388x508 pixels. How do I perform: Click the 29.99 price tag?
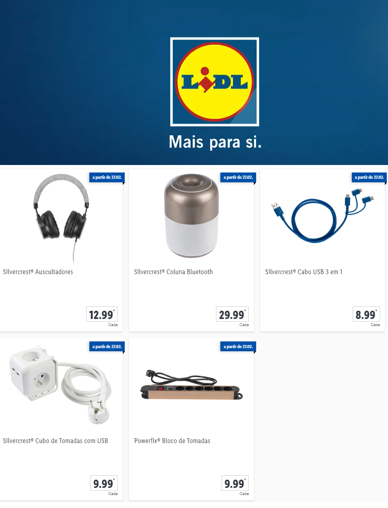click(232, 314)
